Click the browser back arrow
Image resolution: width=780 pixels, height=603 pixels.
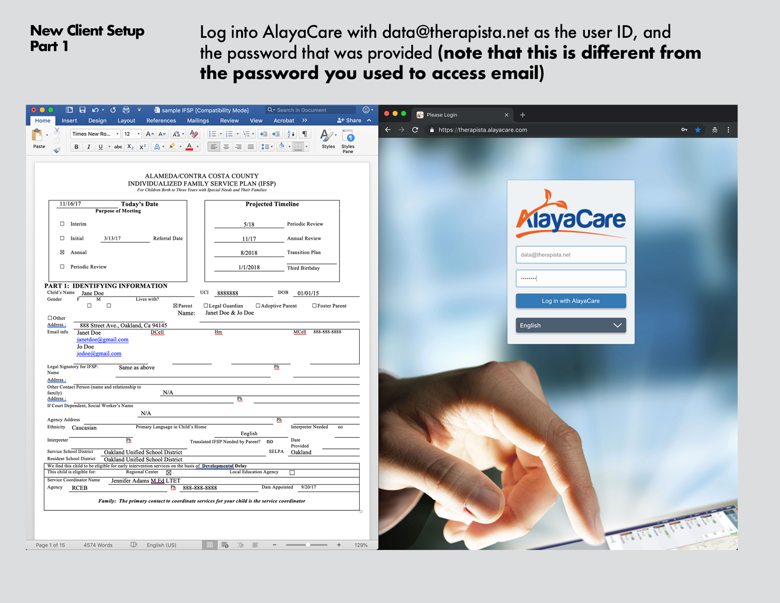tap(388, 130)
